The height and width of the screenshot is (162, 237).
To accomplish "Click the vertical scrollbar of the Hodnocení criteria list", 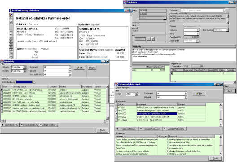I will tap(220, 145).
